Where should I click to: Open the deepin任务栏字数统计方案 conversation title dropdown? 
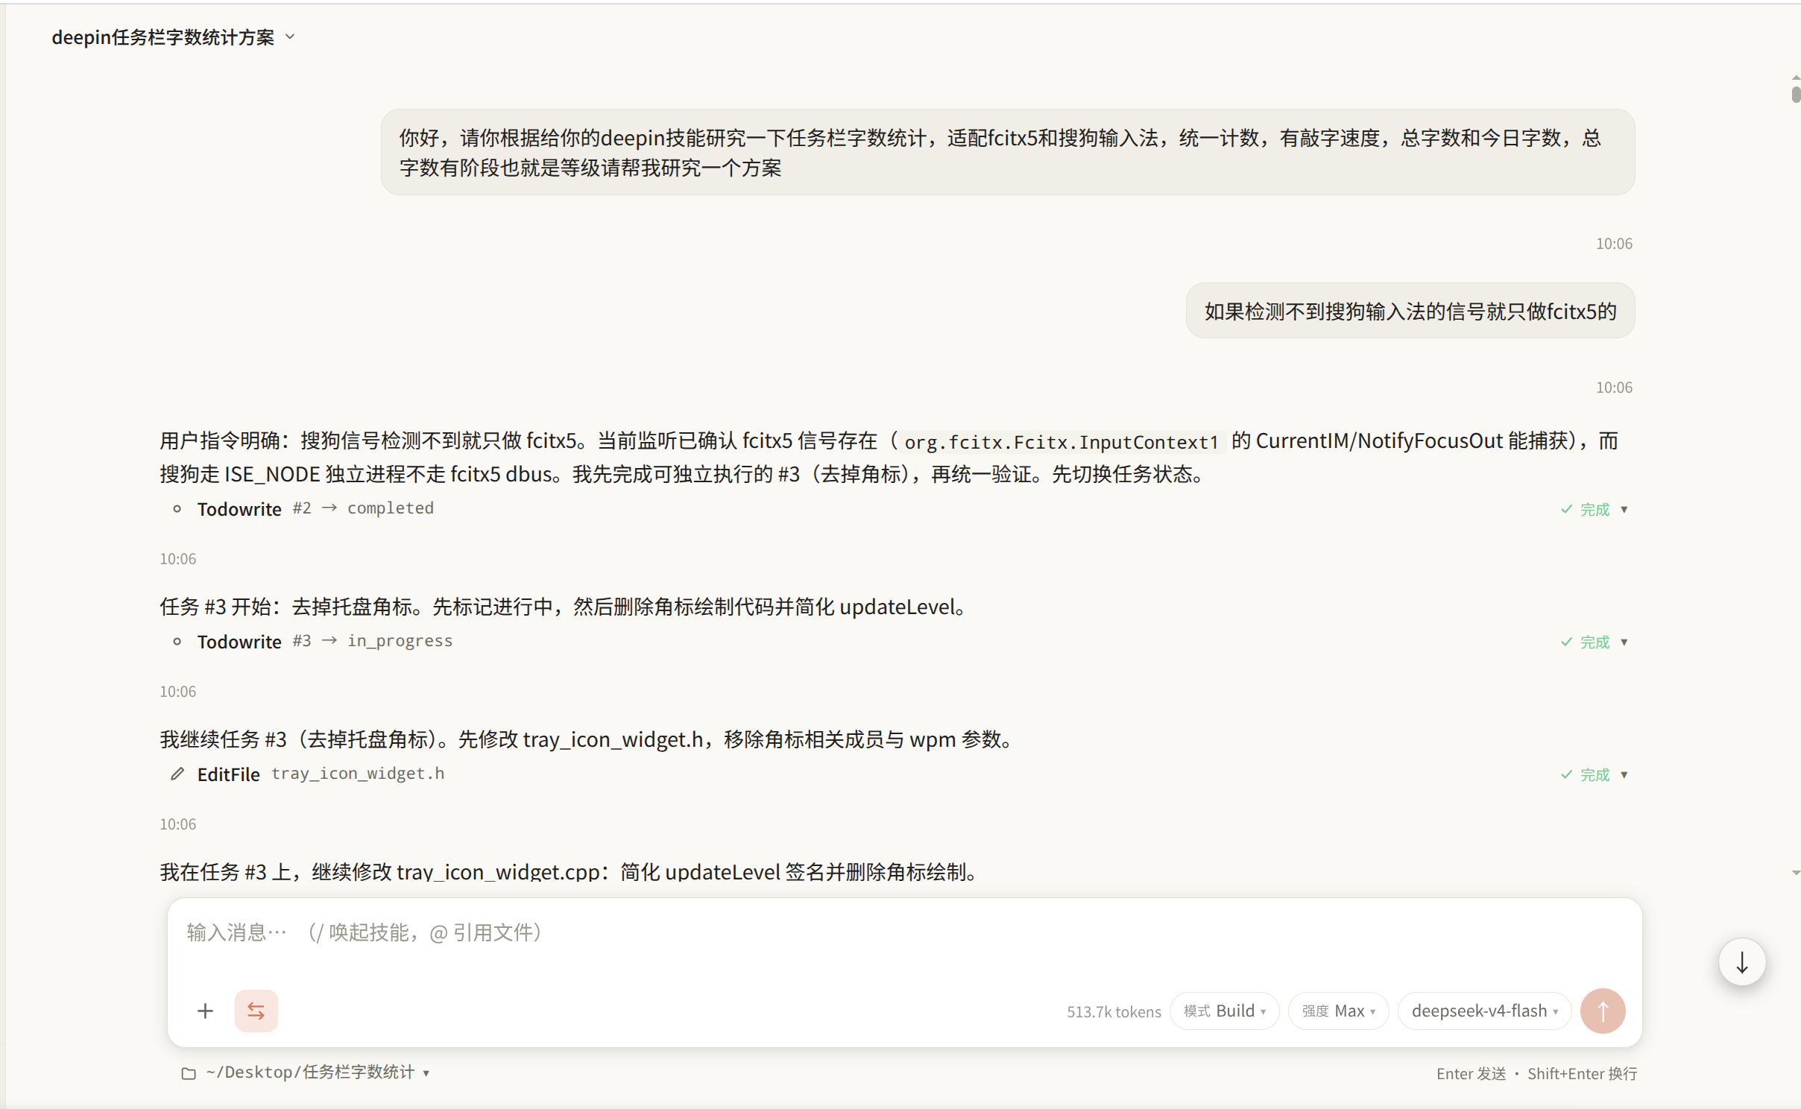pos(174,37)
